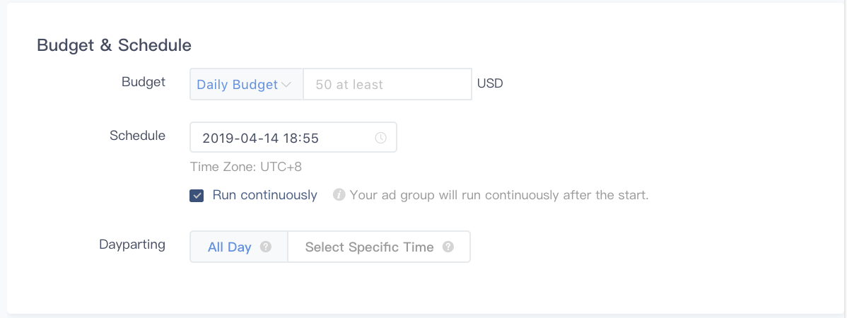
Task: Focus the "50 at least" budget input
Action: [x=387, y=84]
